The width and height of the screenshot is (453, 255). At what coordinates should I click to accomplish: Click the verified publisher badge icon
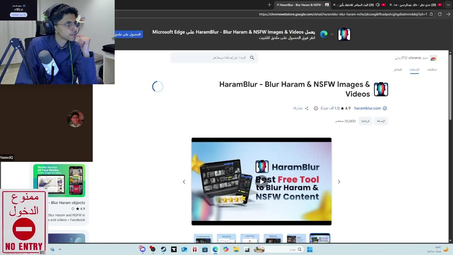(x=385, y=108)
